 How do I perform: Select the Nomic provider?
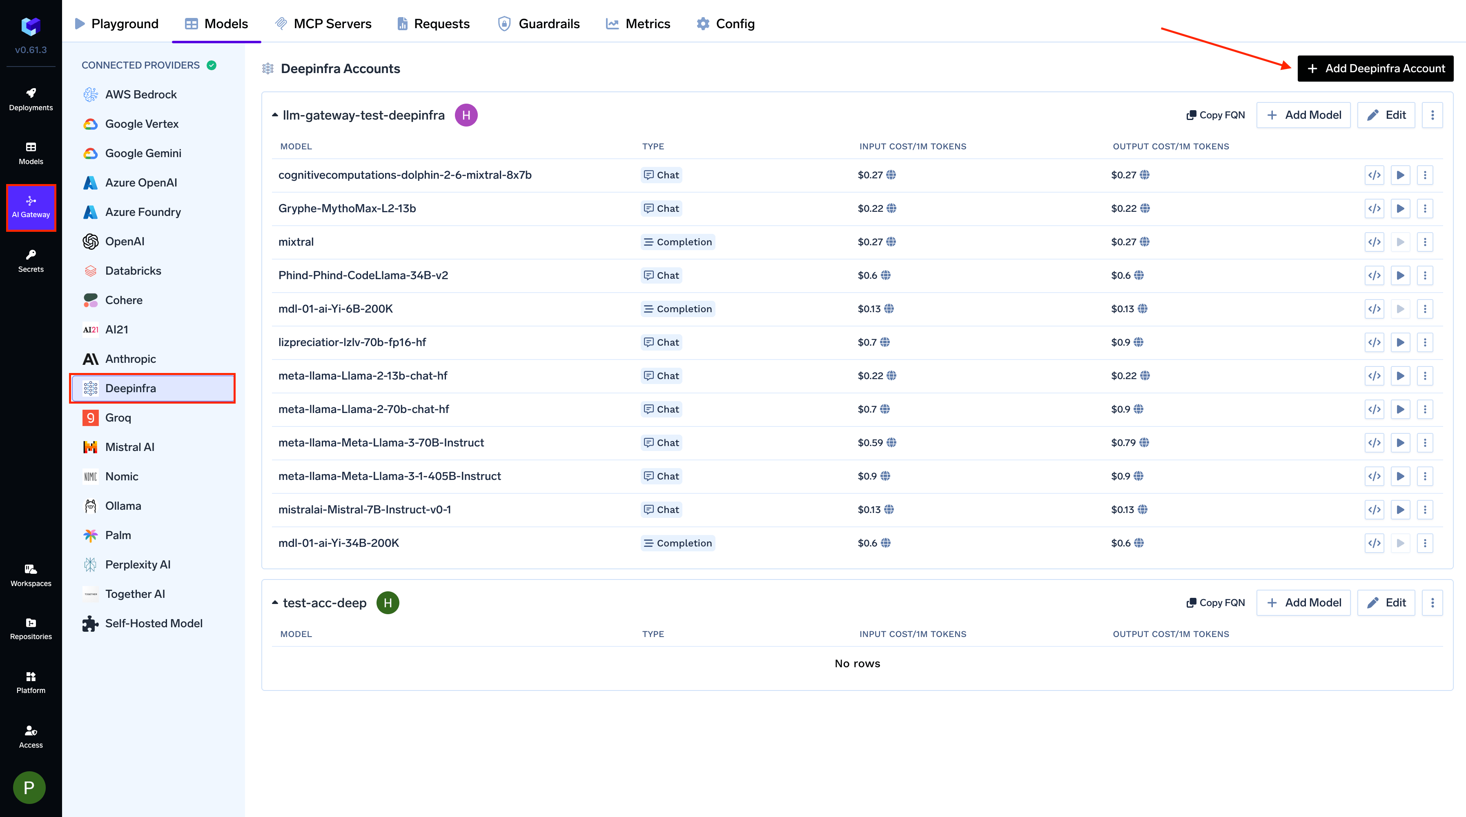tap(153, 476)
